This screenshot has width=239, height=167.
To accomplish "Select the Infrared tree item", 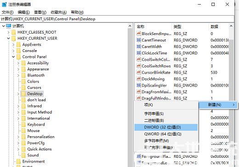I will pyautogui.click(x=34, y=106).
